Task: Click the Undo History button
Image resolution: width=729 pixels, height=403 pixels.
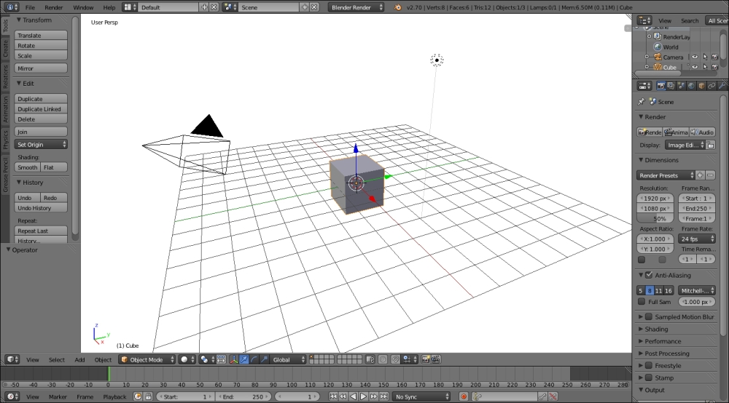Action: tap(41, 208)
